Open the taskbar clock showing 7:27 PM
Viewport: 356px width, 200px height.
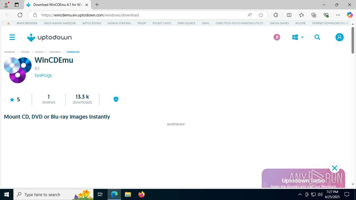(x=333, y=194)
